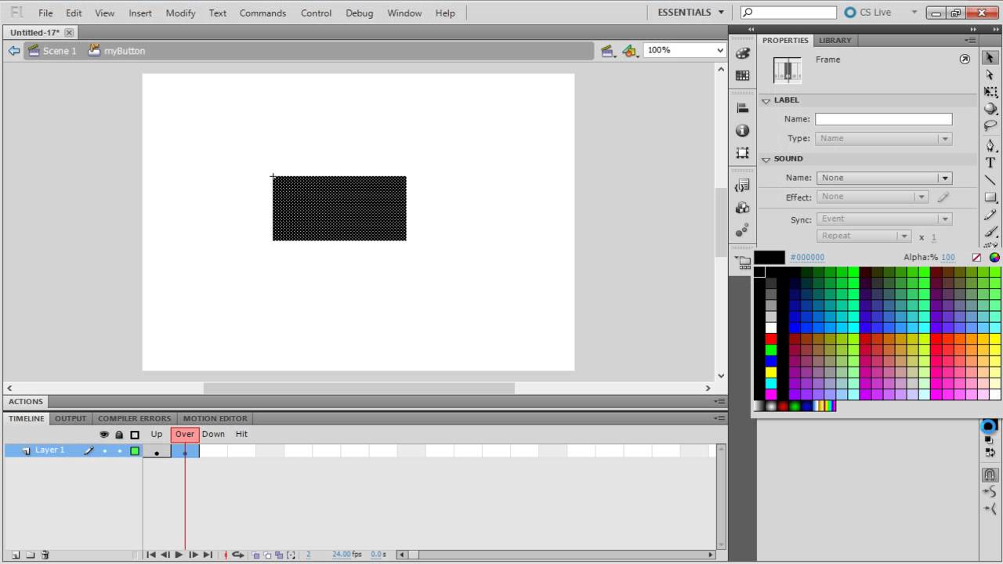Open the Commands menu
The image size is (1003, 564).
point(263,13)
